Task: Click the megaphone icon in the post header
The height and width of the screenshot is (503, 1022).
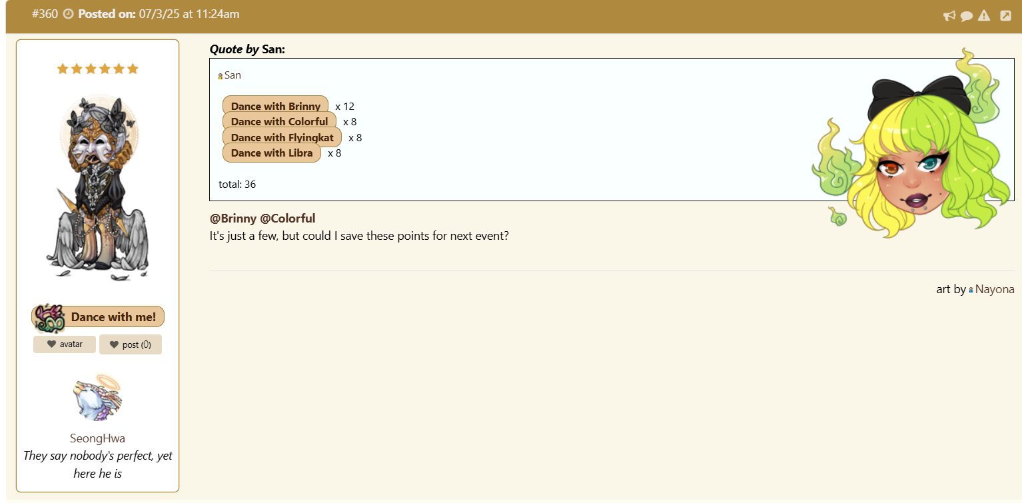Action: [x=949, y=16]
